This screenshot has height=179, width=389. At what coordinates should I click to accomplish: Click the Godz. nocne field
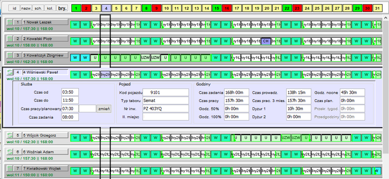click(352, 93)
